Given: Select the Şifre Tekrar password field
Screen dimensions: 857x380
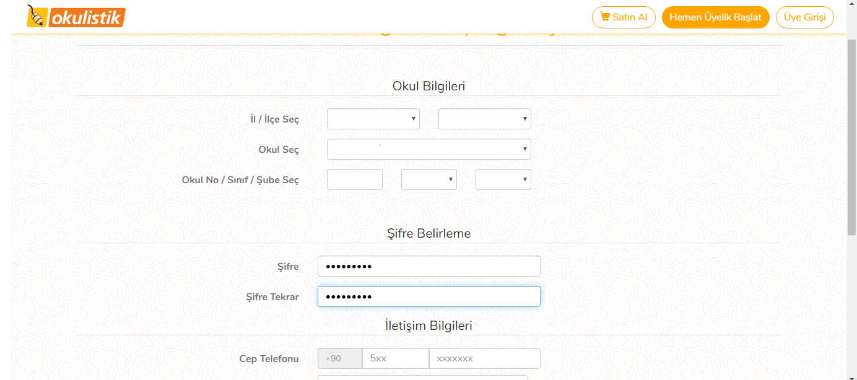Looking at the screenshot, I should tap(428, 296).
